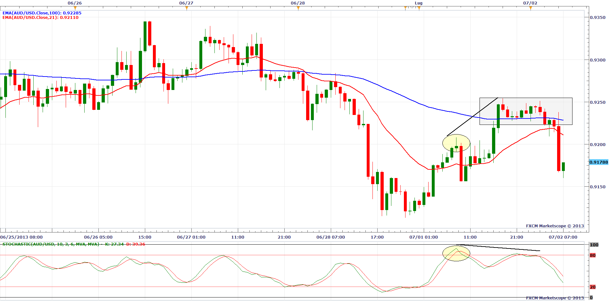The image size is (610, 301).
Task: Click the 0.9350 price axis label
Action: click(597, 18)
